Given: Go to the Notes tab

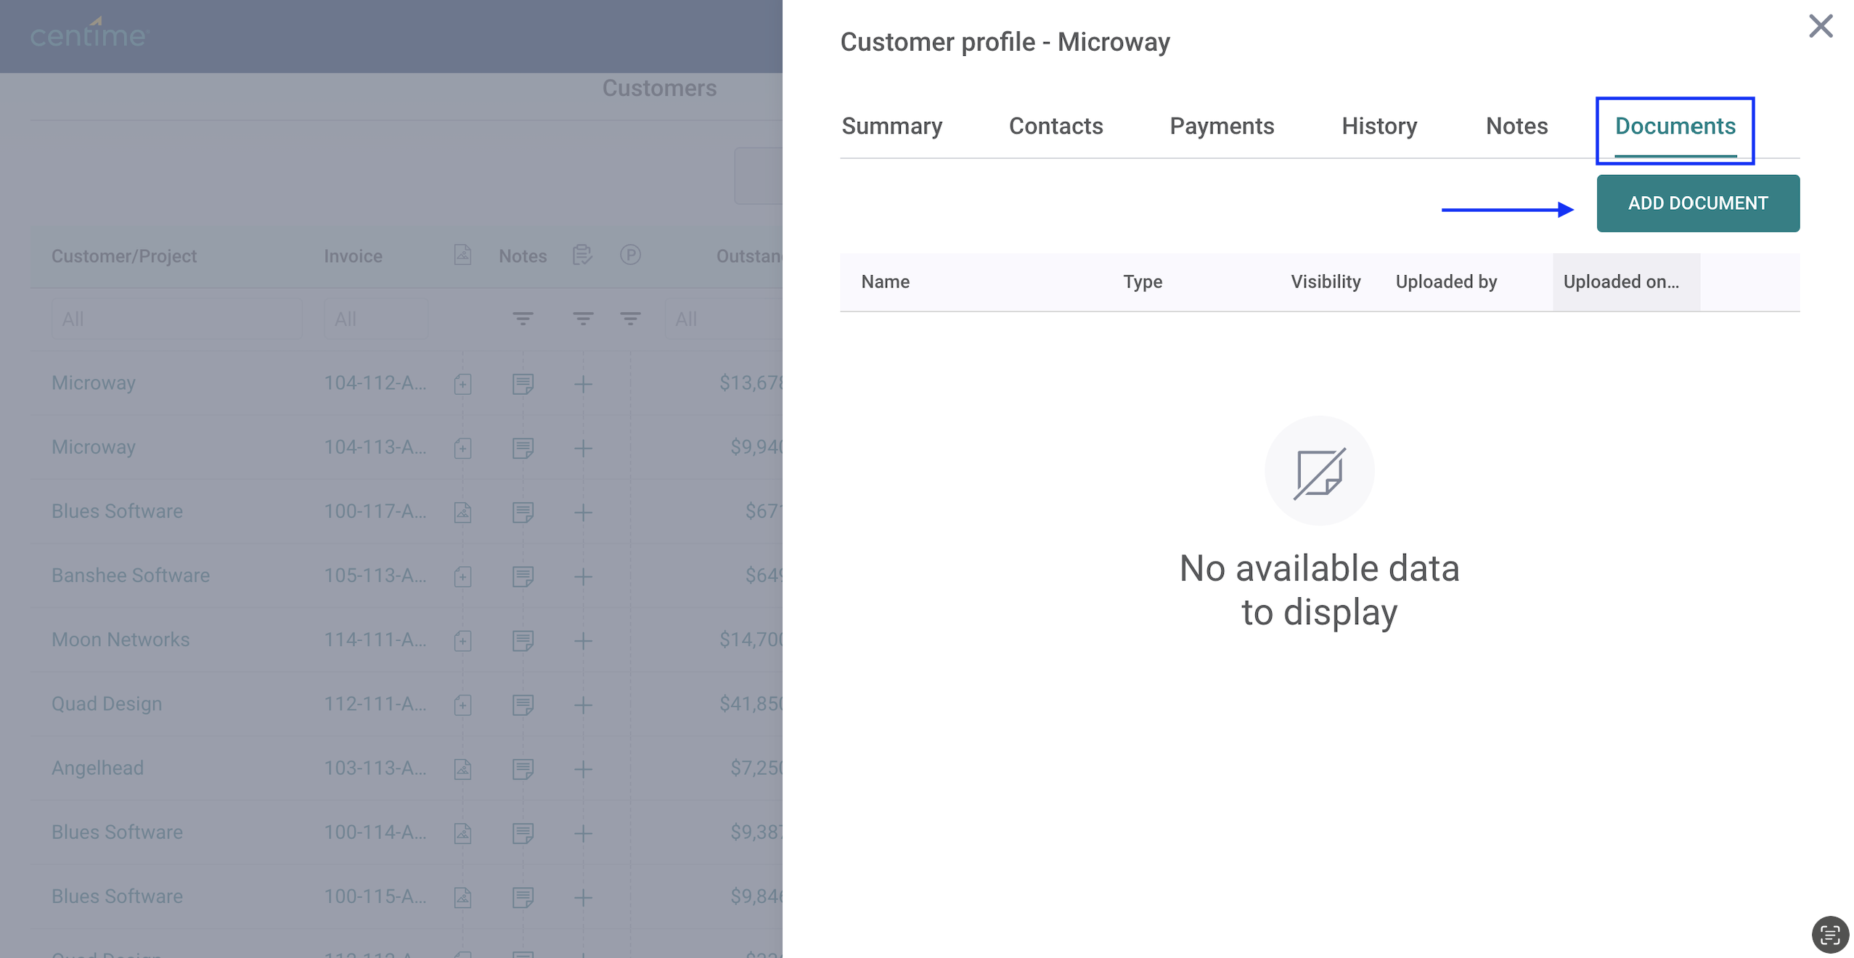Looking at the screenshot, I should click(1516, 126).
